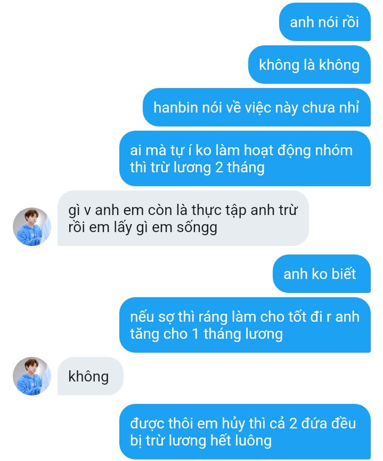Select grey bubble 'gì v anh em còn là'
383x461 pixels.
pyautogui.click(x=183, y=218)
